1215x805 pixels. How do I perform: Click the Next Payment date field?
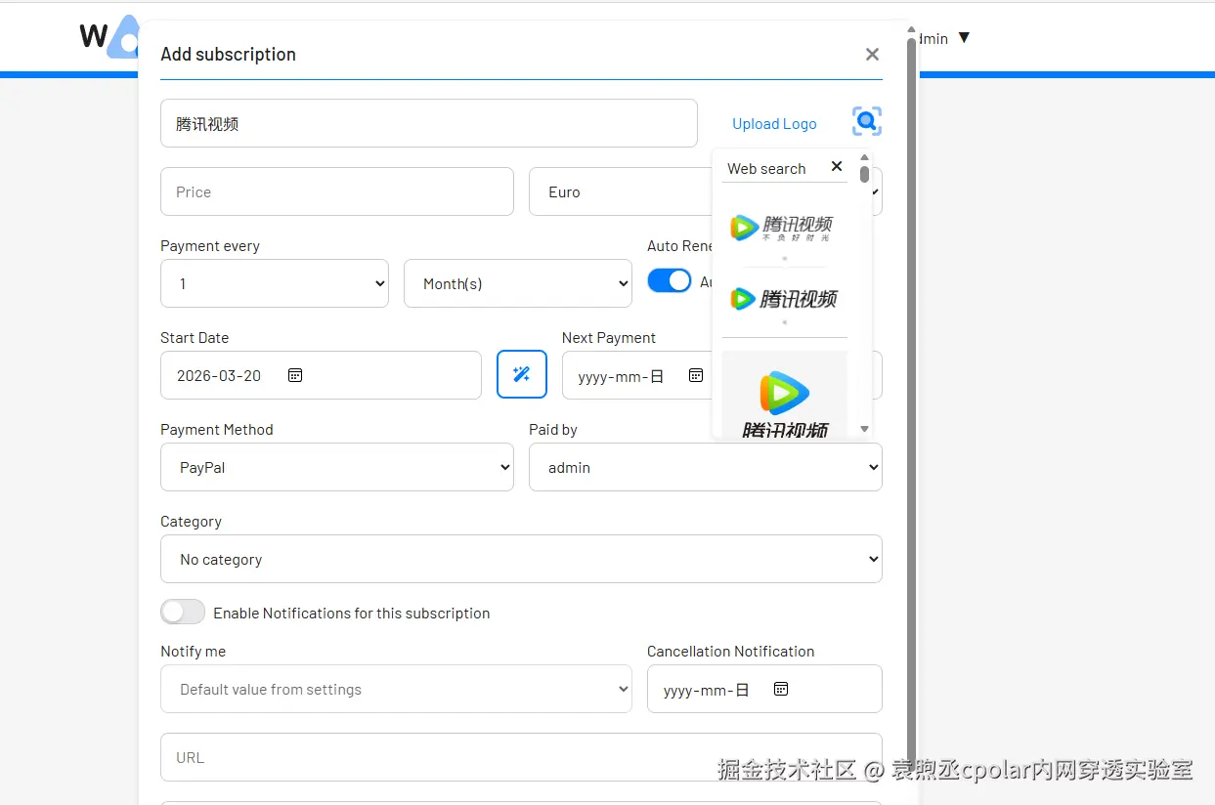click(x=722, y=375)
